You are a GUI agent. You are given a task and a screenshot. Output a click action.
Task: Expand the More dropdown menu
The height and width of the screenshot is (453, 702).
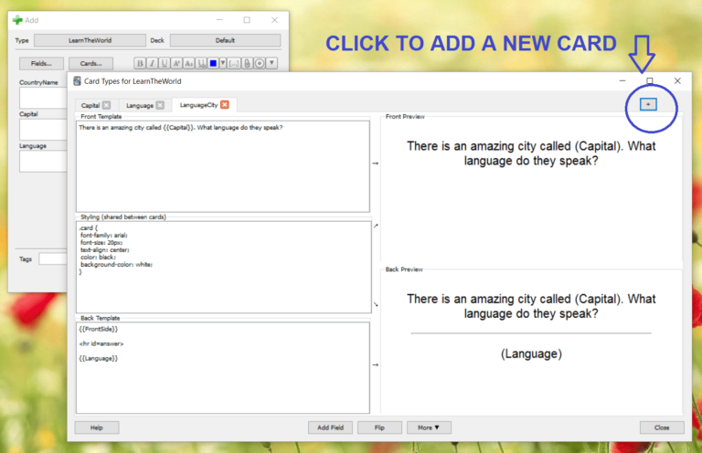tap(429, 427)
